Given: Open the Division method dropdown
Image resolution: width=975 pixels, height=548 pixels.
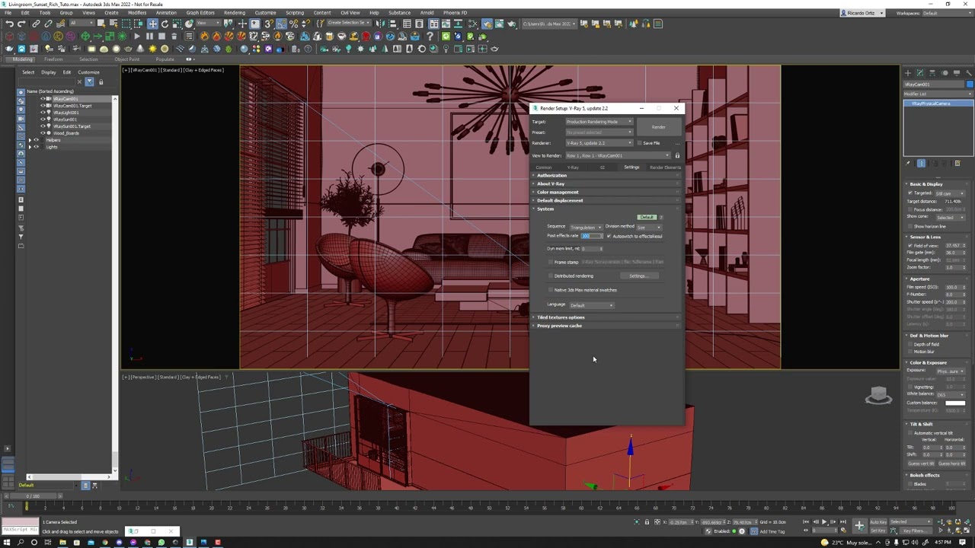Looking at the screenshot, I should click(650, 227).
